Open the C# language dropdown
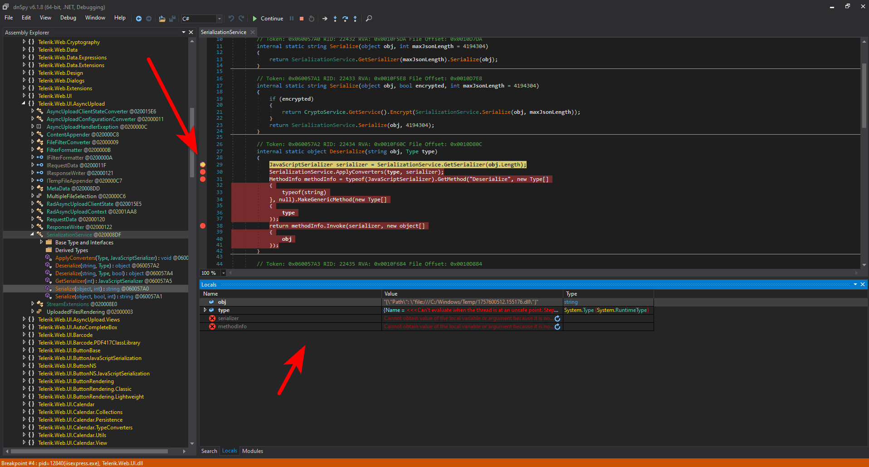 pos(219,19)
